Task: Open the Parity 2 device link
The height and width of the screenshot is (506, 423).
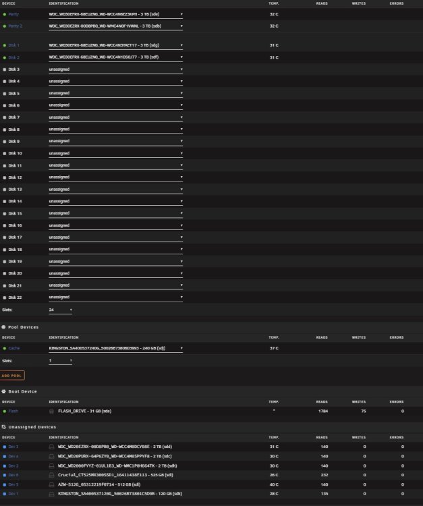Action: (15, 26)
